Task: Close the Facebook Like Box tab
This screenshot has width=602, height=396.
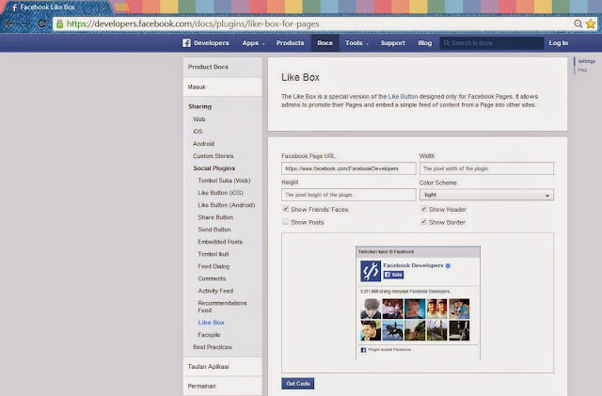Action: pyautogui.click(x=104, y=8)
